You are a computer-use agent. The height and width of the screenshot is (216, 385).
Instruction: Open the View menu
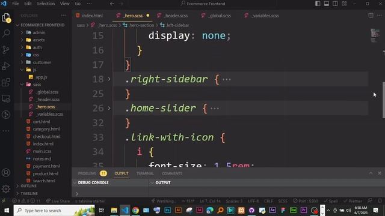pos(64,4)
